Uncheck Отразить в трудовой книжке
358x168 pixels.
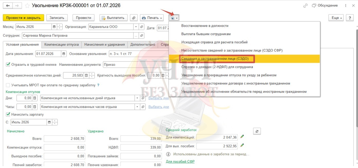8,65
